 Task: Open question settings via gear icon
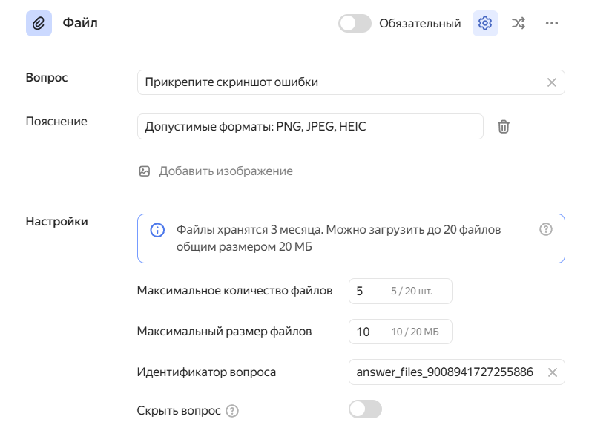pos(485,24)
